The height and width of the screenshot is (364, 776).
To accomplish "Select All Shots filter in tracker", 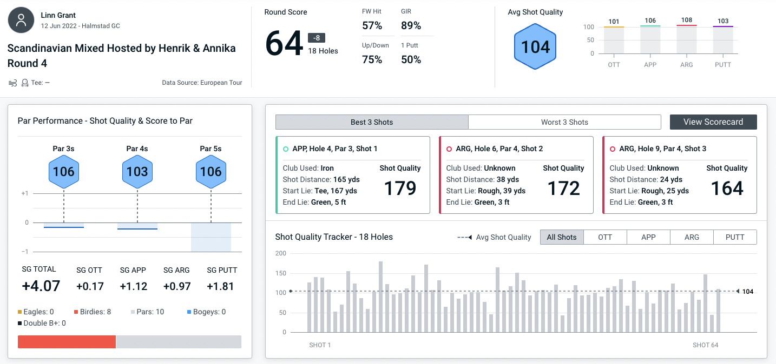I will tap(562, 237).
